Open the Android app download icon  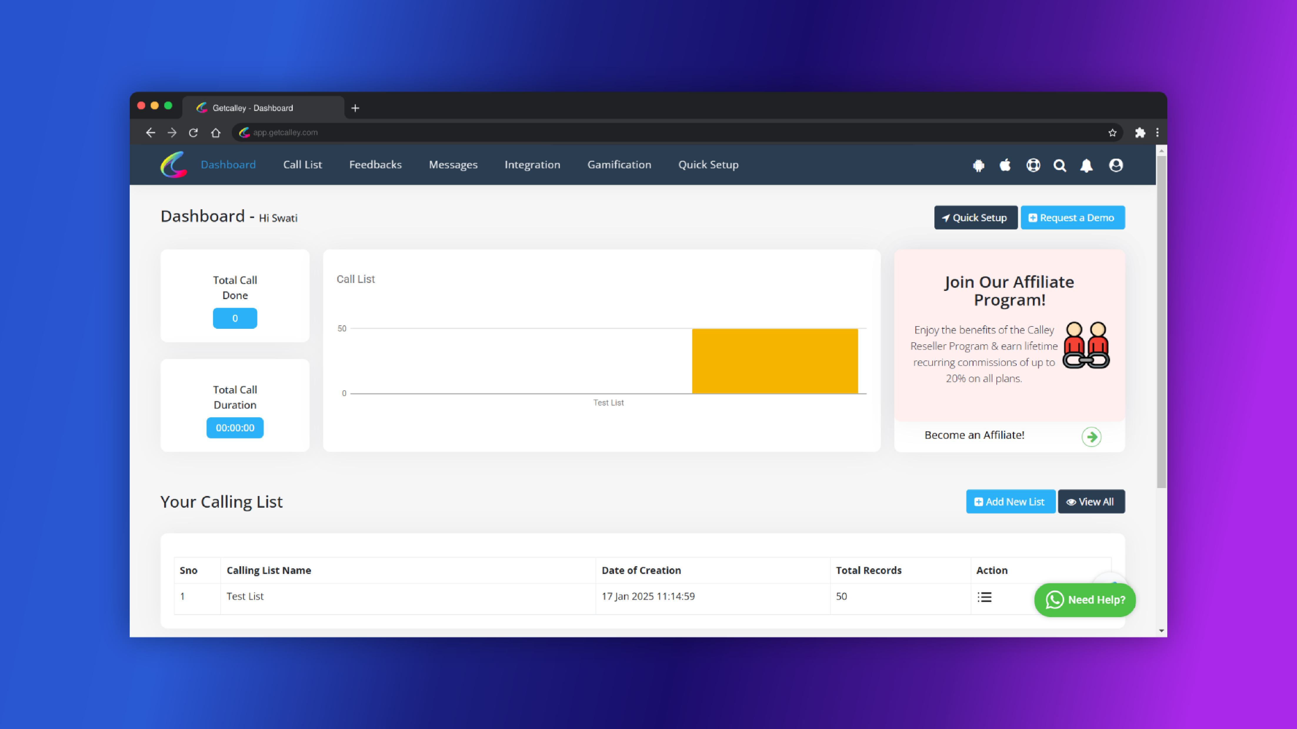[978, 165]
